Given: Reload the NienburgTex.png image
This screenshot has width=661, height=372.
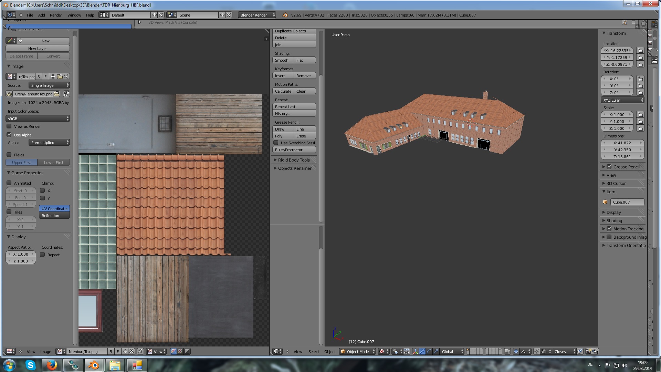Looking at the screenshot, I should tap(66, 94).
